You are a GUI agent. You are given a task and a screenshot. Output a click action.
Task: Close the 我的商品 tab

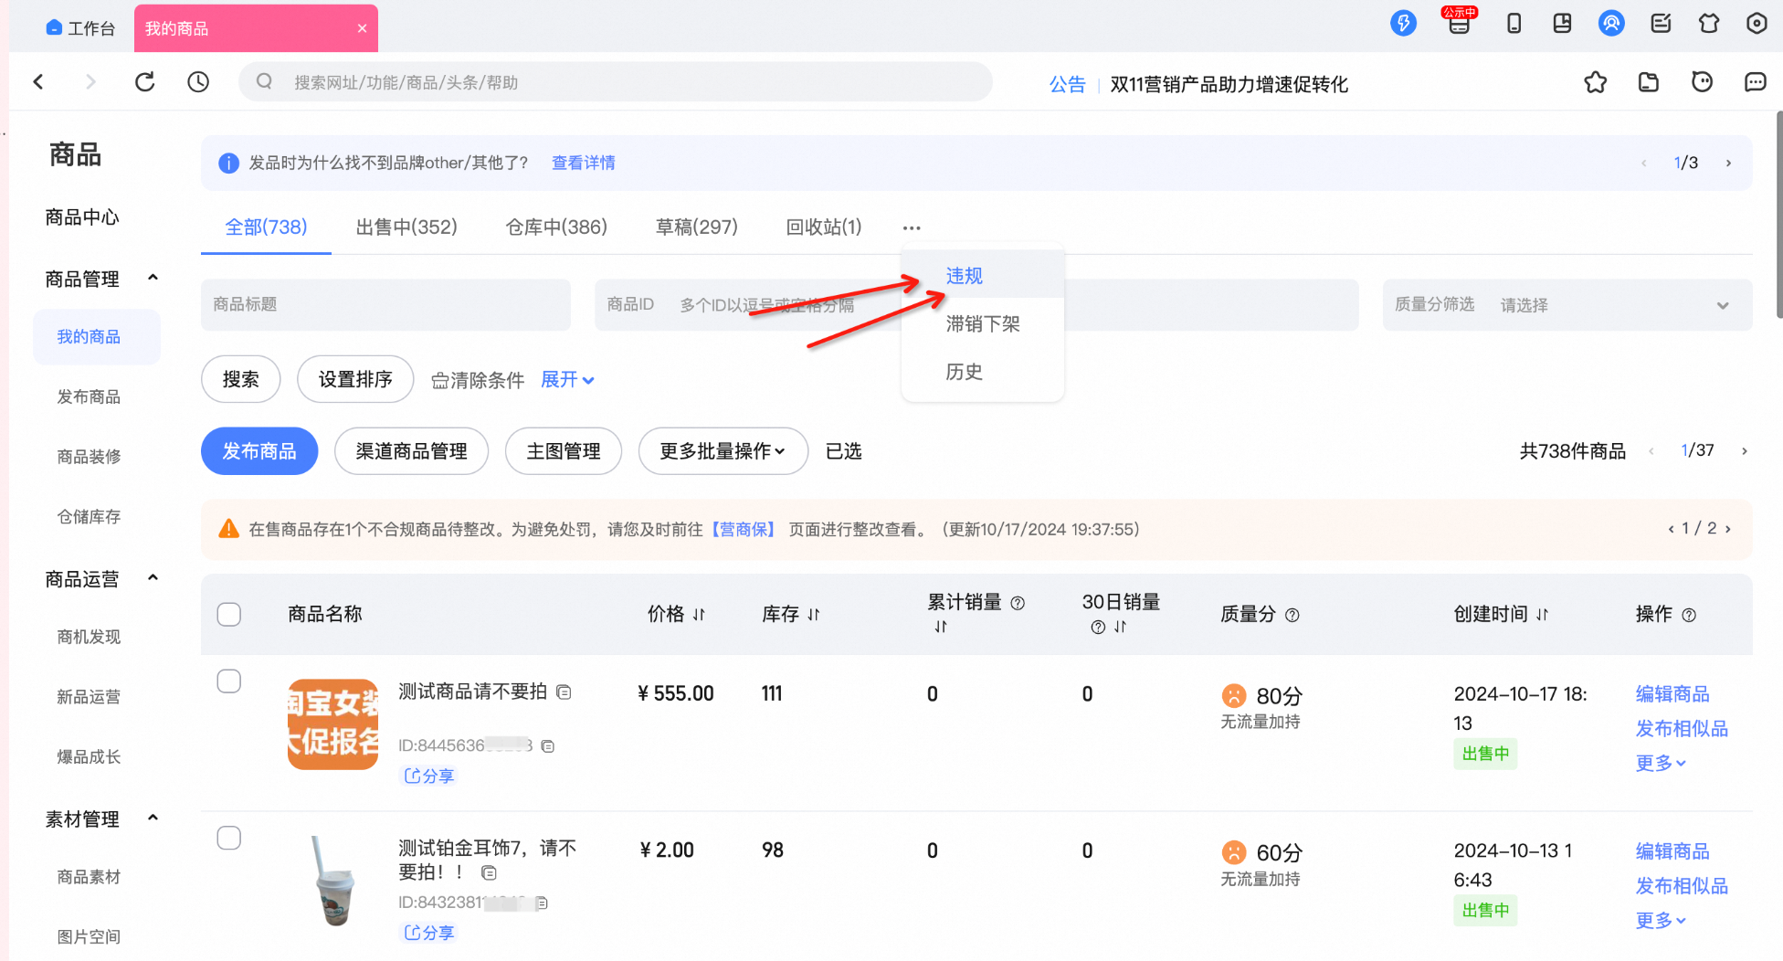click(x=362, y=28)
